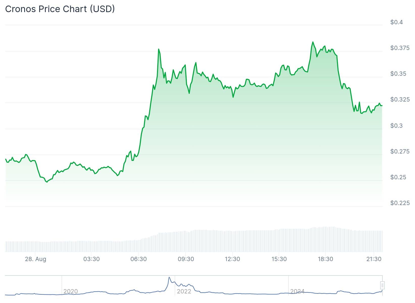Click the 09:30 time axis label

click(186, 259)
